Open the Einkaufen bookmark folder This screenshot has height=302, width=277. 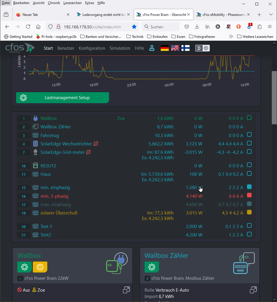point(157,37)
